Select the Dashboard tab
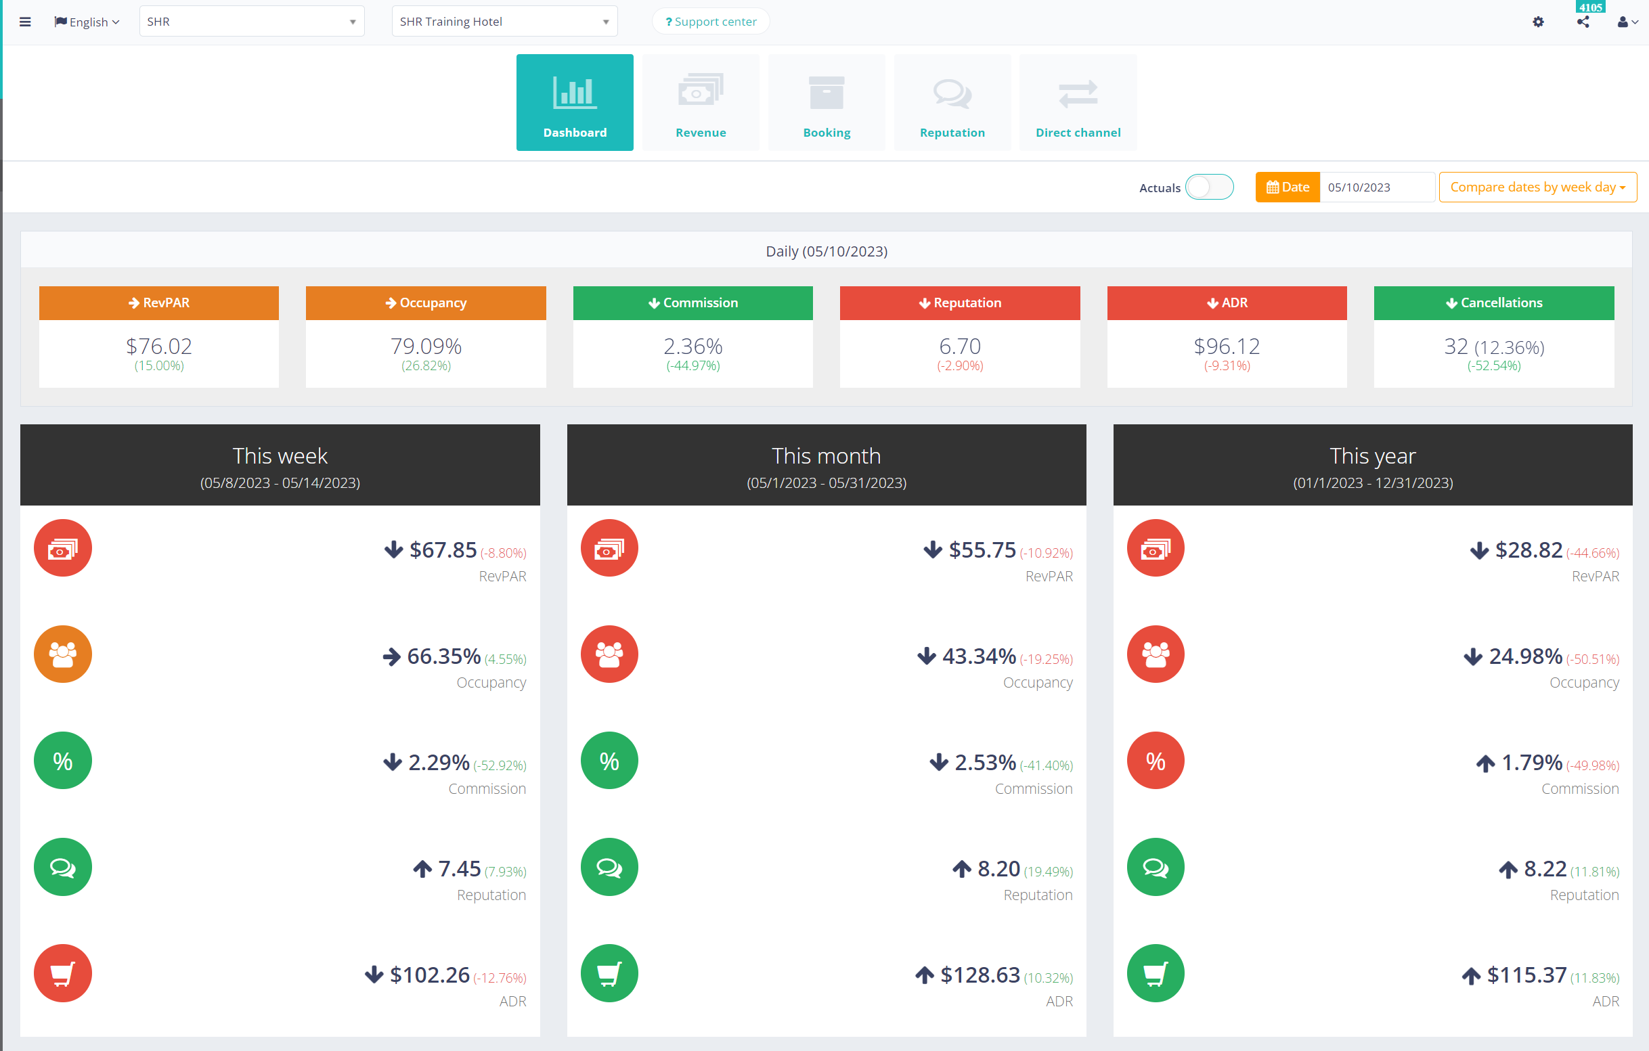Image resolution: width=1649 pixels, height=1051 pixels. tap(575, 102)
